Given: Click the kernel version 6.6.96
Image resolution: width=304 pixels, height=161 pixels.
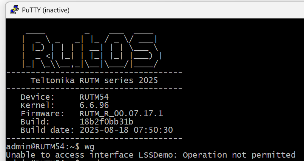Looking at the screenshot, I should point(94,105).
